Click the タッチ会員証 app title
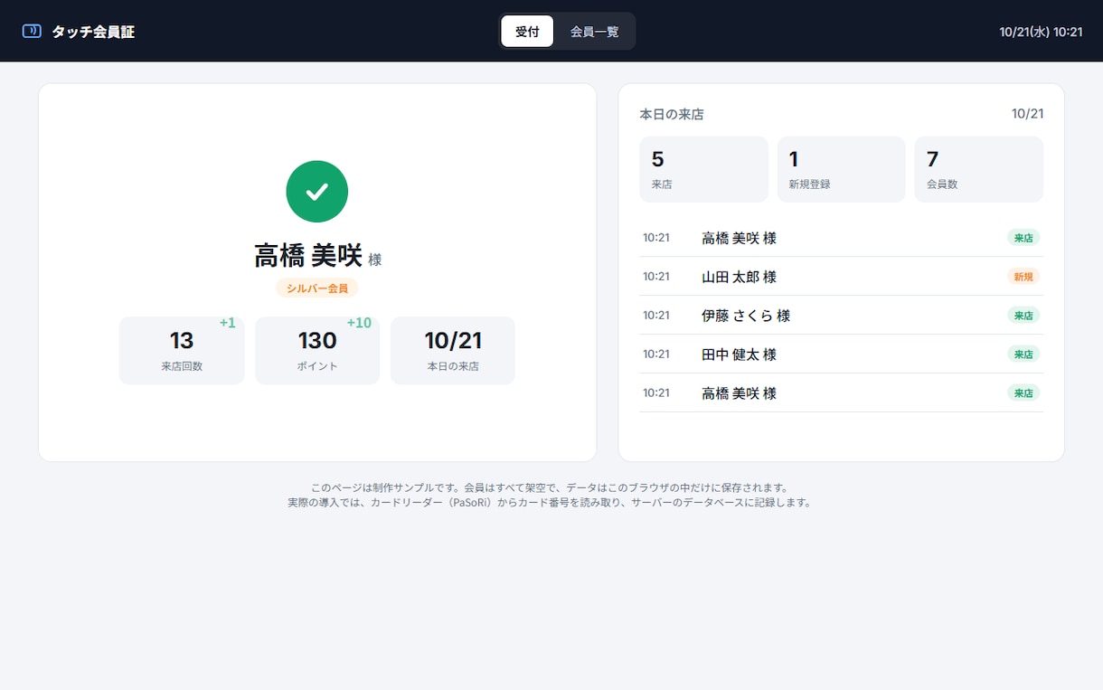The image size is (1103, 690). coord(93,32)
